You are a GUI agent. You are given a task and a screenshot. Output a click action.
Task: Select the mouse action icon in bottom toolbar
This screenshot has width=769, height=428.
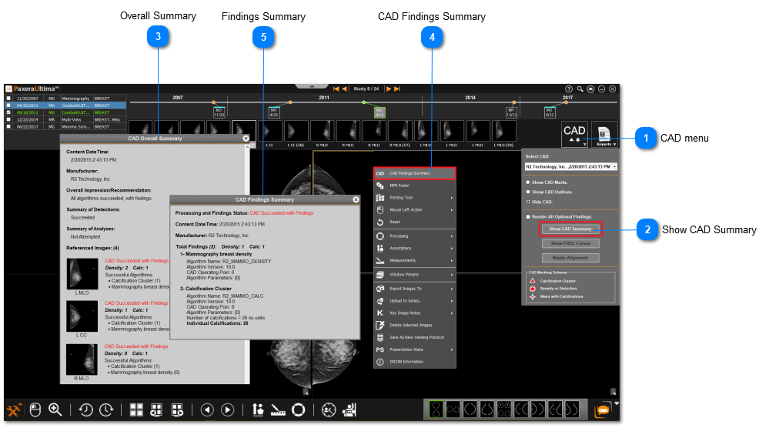35,410
